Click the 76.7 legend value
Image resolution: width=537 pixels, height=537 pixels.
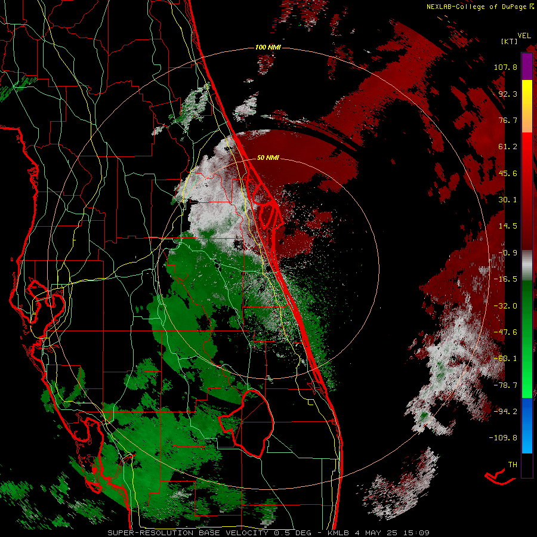coord(508,120)
